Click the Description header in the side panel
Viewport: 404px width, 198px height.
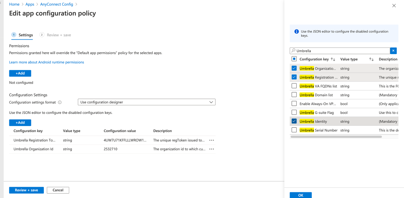pyautogui.click(x=388, y=59)
